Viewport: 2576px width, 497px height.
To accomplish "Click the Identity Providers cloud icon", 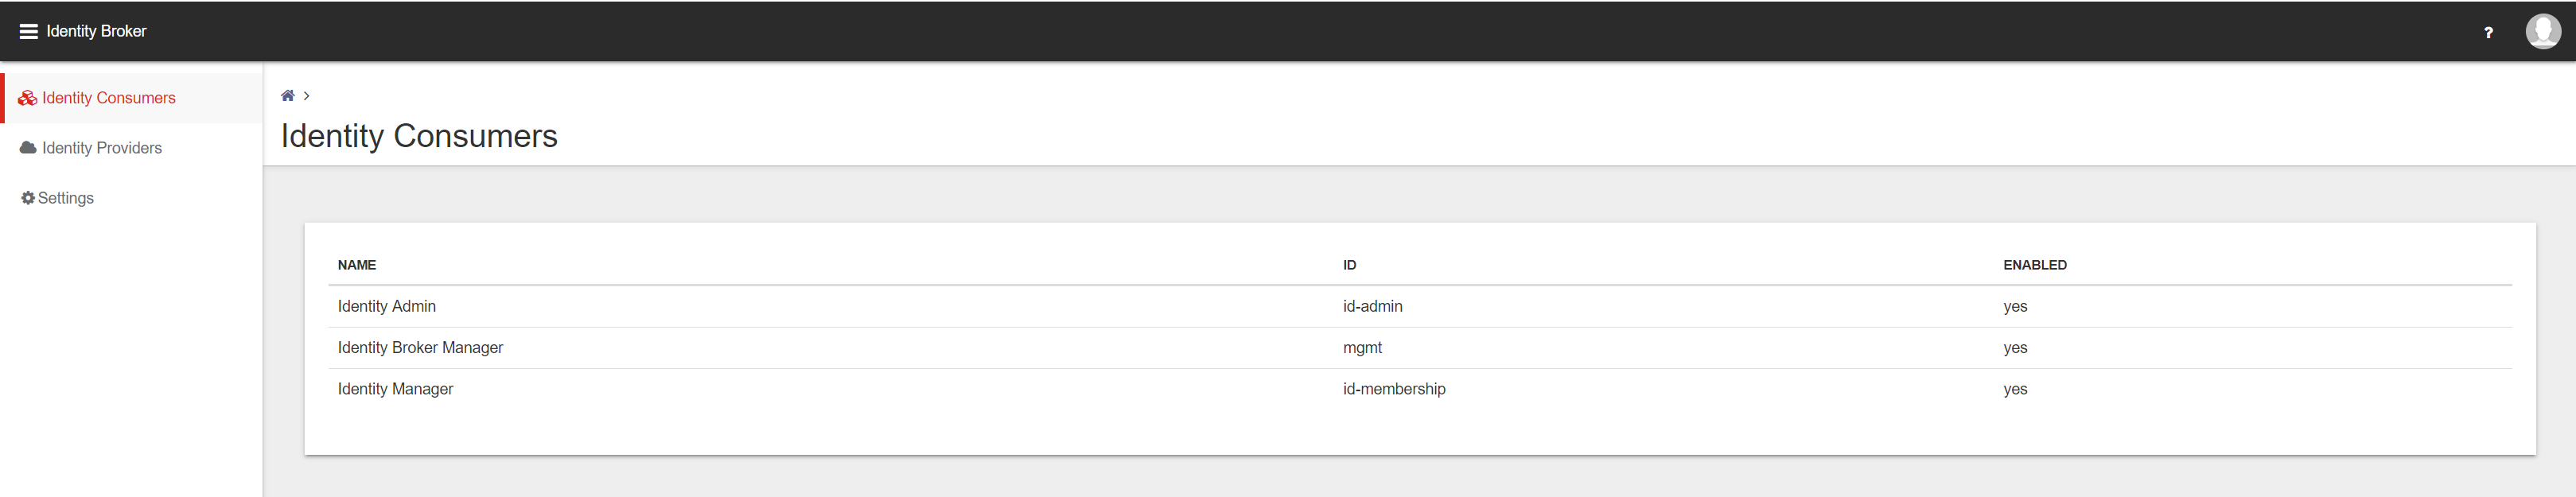I will [28, 148].
